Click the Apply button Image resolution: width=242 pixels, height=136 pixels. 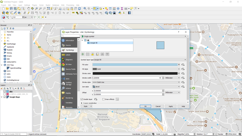point(171,106)
